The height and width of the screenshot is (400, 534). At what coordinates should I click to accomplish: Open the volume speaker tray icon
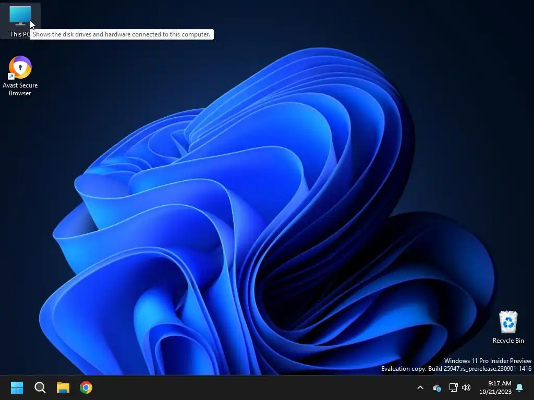tap(466, 387)
